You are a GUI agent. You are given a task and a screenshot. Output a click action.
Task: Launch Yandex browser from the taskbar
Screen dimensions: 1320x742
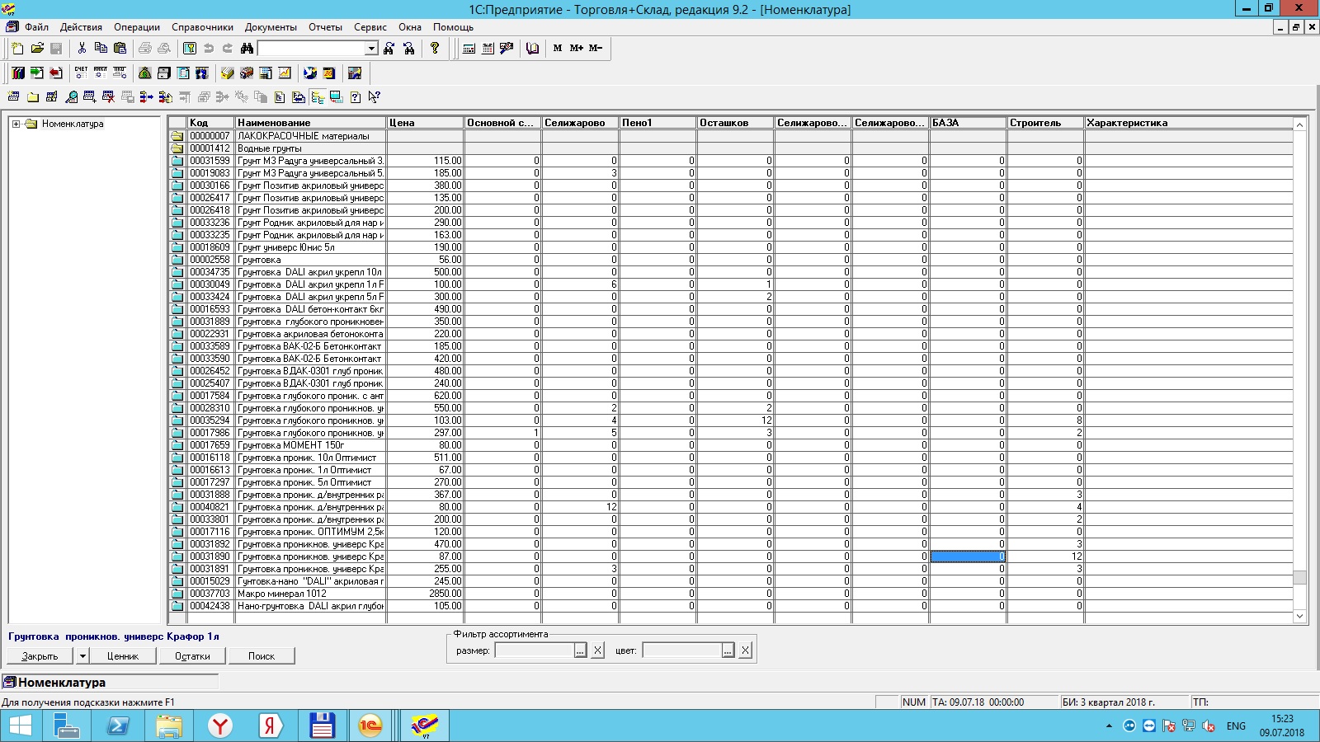pyautogui.click(x=219, y=726)
